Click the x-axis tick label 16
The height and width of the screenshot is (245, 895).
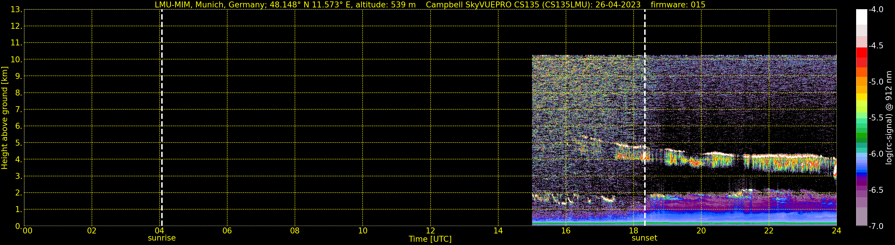566,231
